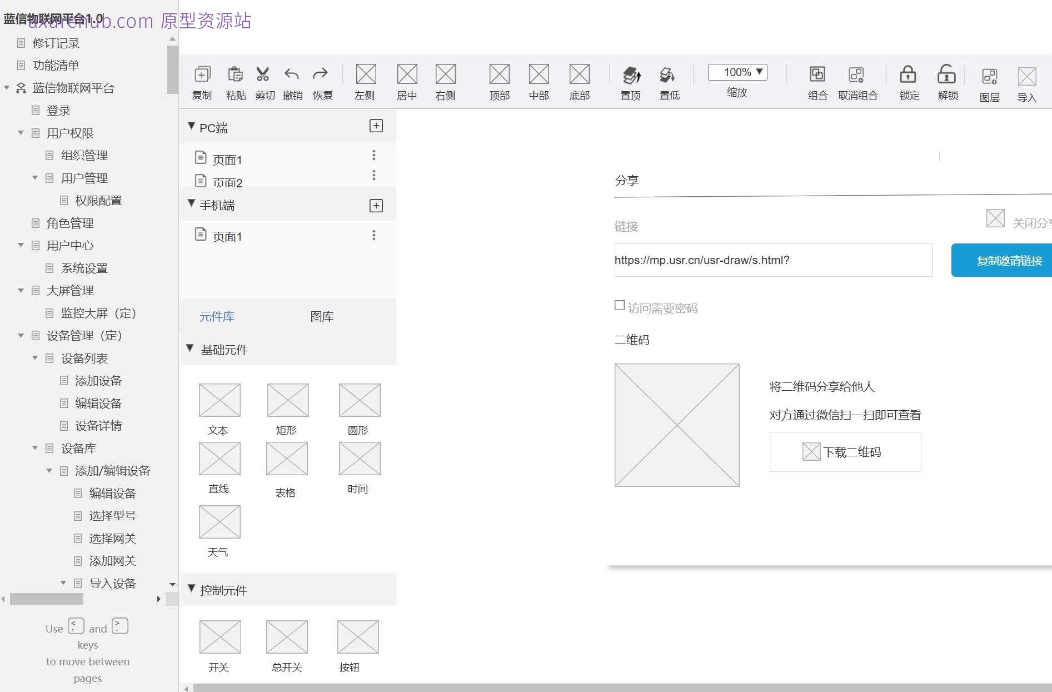Open the 登录 page in the tree
Screen dimensions: 1052x692
[x=58, y=110]
